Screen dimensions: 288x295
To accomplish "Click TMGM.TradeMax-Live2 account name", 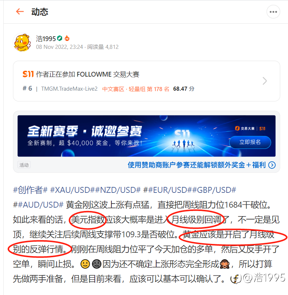I will point(70,89).
